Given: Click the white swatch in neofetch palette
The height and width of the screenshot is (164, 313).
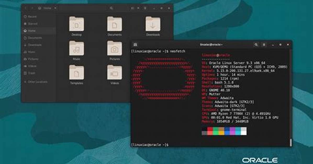Looking at the screenshot, I should 244,133.
